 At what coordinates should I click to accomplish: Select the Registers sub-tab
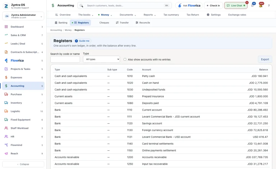80,23
